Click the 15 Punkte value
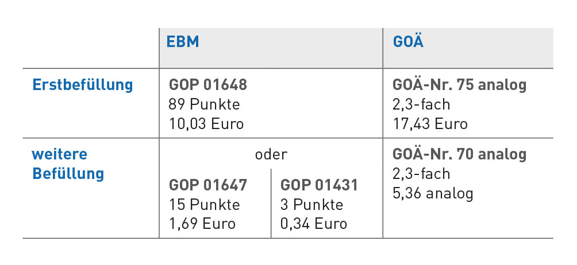 click(x=204, y=205)
